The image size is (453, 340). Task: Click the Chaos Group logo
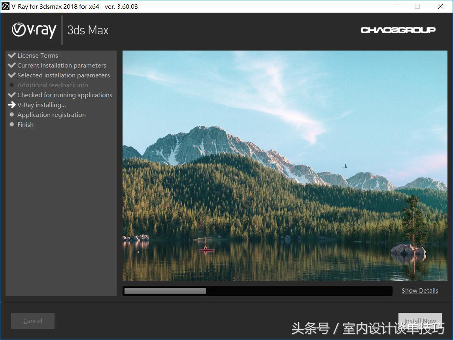[397, 29]
